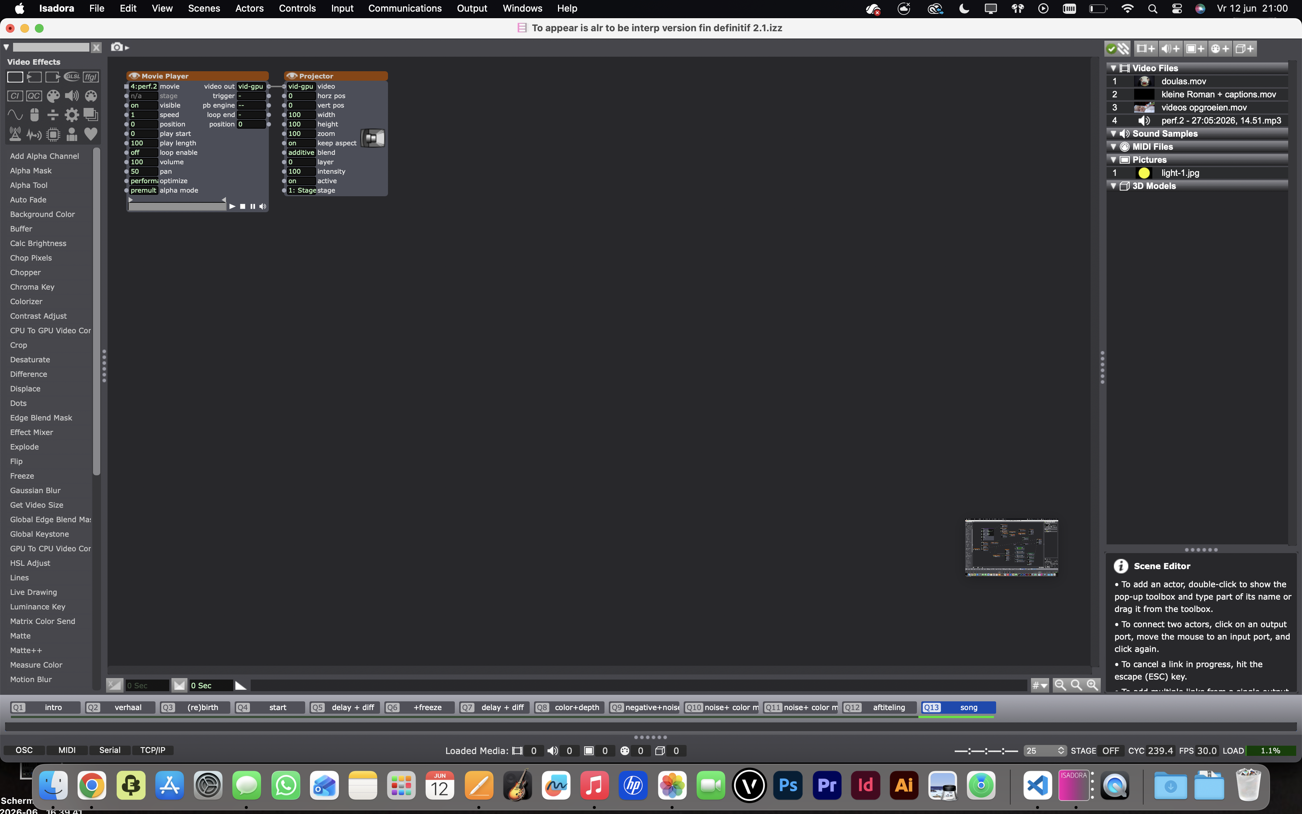Image resolution: width=1302 pixels, height=814 pixels.
Task: Collapse the 3D Models bin
Action: (1113, 186)
